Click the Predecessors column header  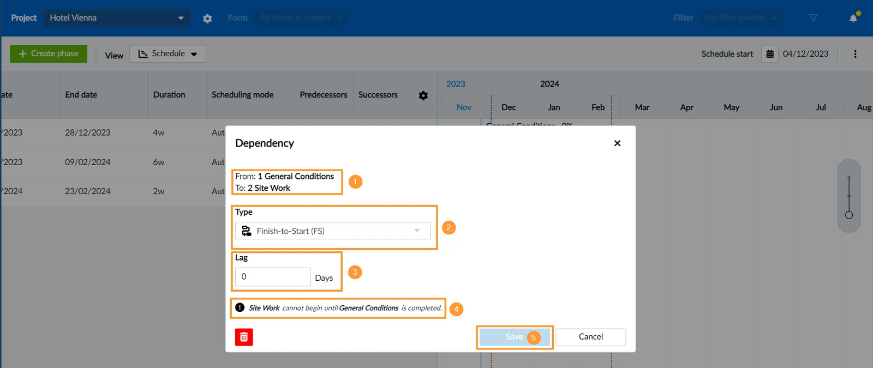pyautogui.click(x=324, y=95)
